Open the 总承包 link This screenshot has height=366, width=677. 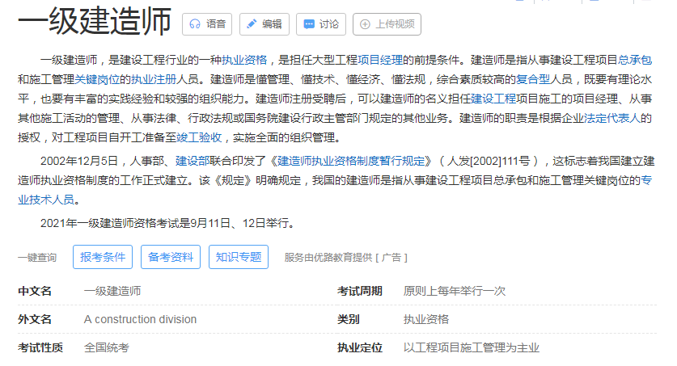coord(635,60)
